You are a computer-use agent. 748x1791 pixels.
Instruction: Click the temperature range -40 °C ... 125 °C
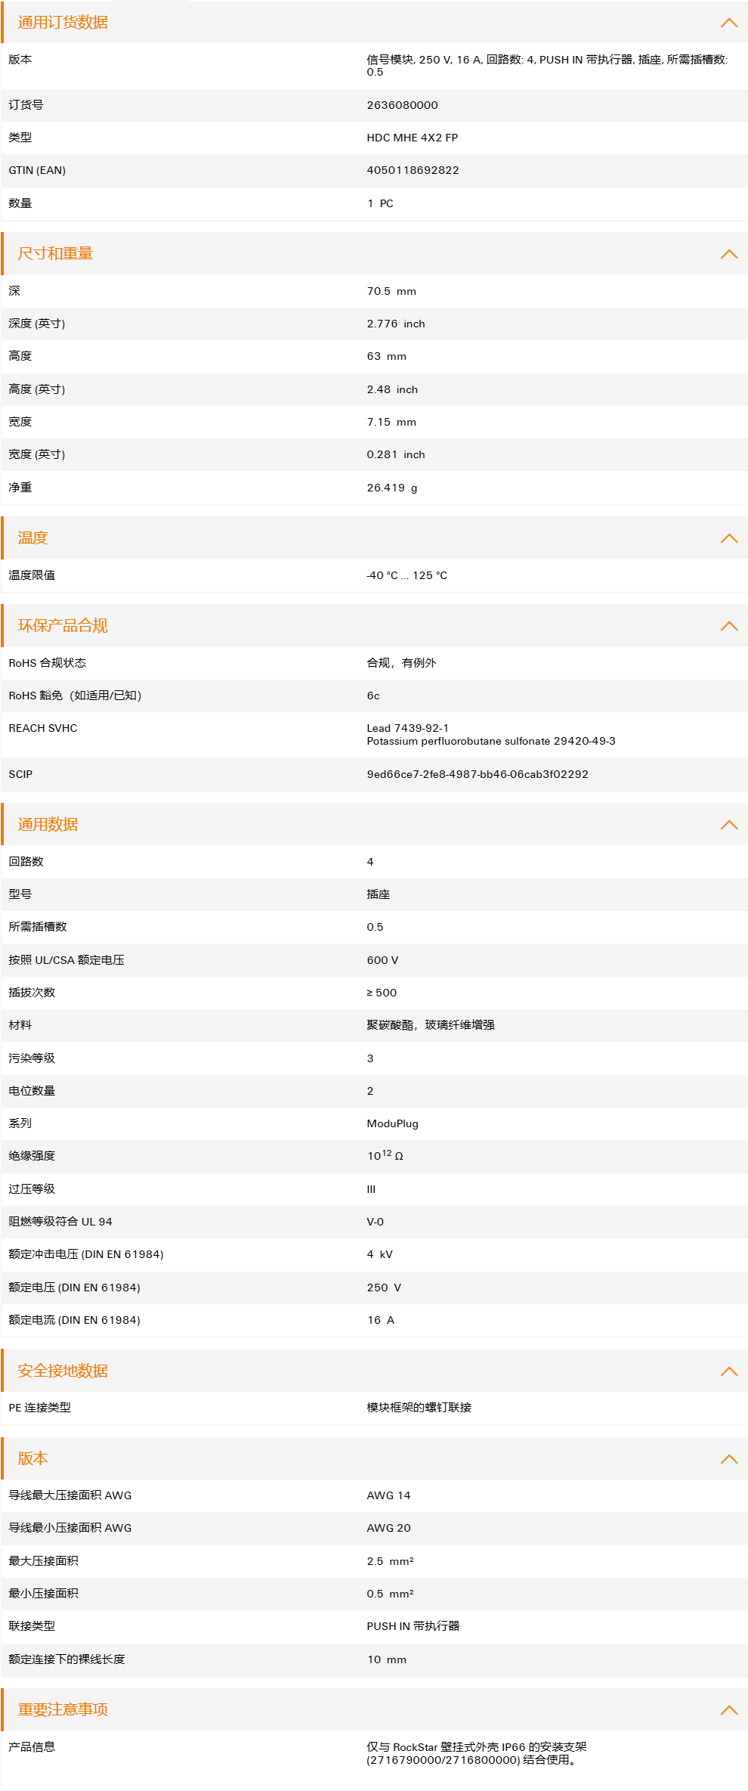pyautogui.click(x=407, y=575)
